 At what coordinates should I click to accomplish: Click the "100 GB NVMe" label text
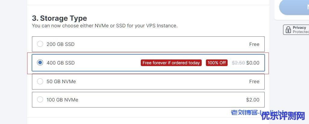(x=62, y=100)
